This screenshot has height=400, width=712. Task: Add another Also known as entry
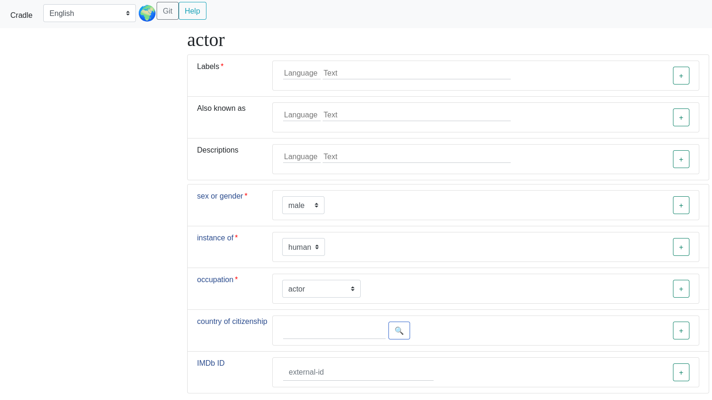681,117
